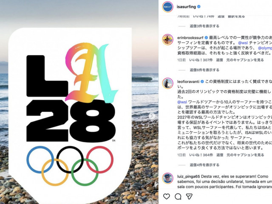Open comment bubble icon
Screen dimensions: 272x204
click(178, 196)
